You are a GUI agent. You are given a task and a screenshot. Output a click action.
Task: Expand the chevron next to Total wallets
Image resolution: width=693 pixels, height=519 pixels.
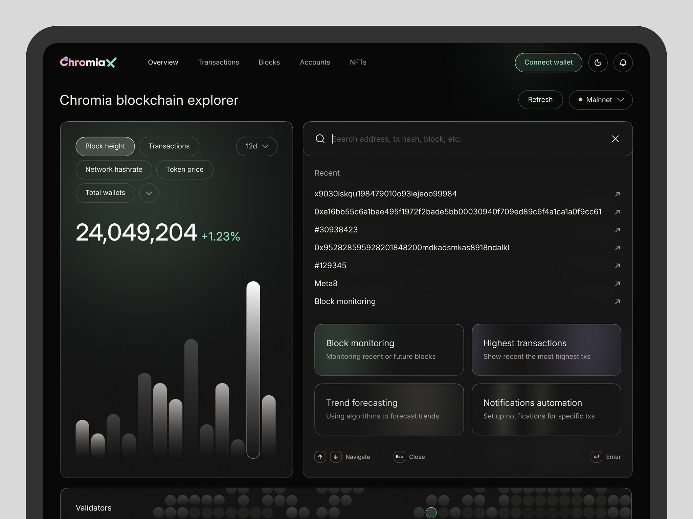149,193
